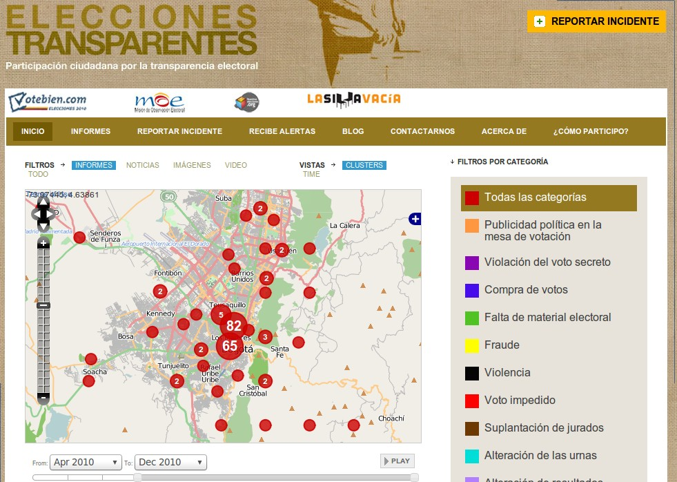
Task: Click the yellow REPORTAR INCIDENTE button
Action: point(595,21)
